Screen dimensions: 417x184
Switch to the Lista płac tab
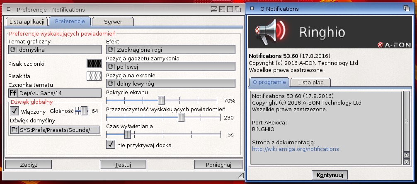tap(310, 82)
